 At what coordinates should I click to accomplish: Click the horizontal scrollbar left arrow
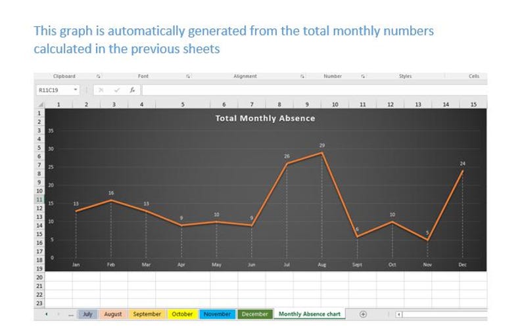coord(399,315)
